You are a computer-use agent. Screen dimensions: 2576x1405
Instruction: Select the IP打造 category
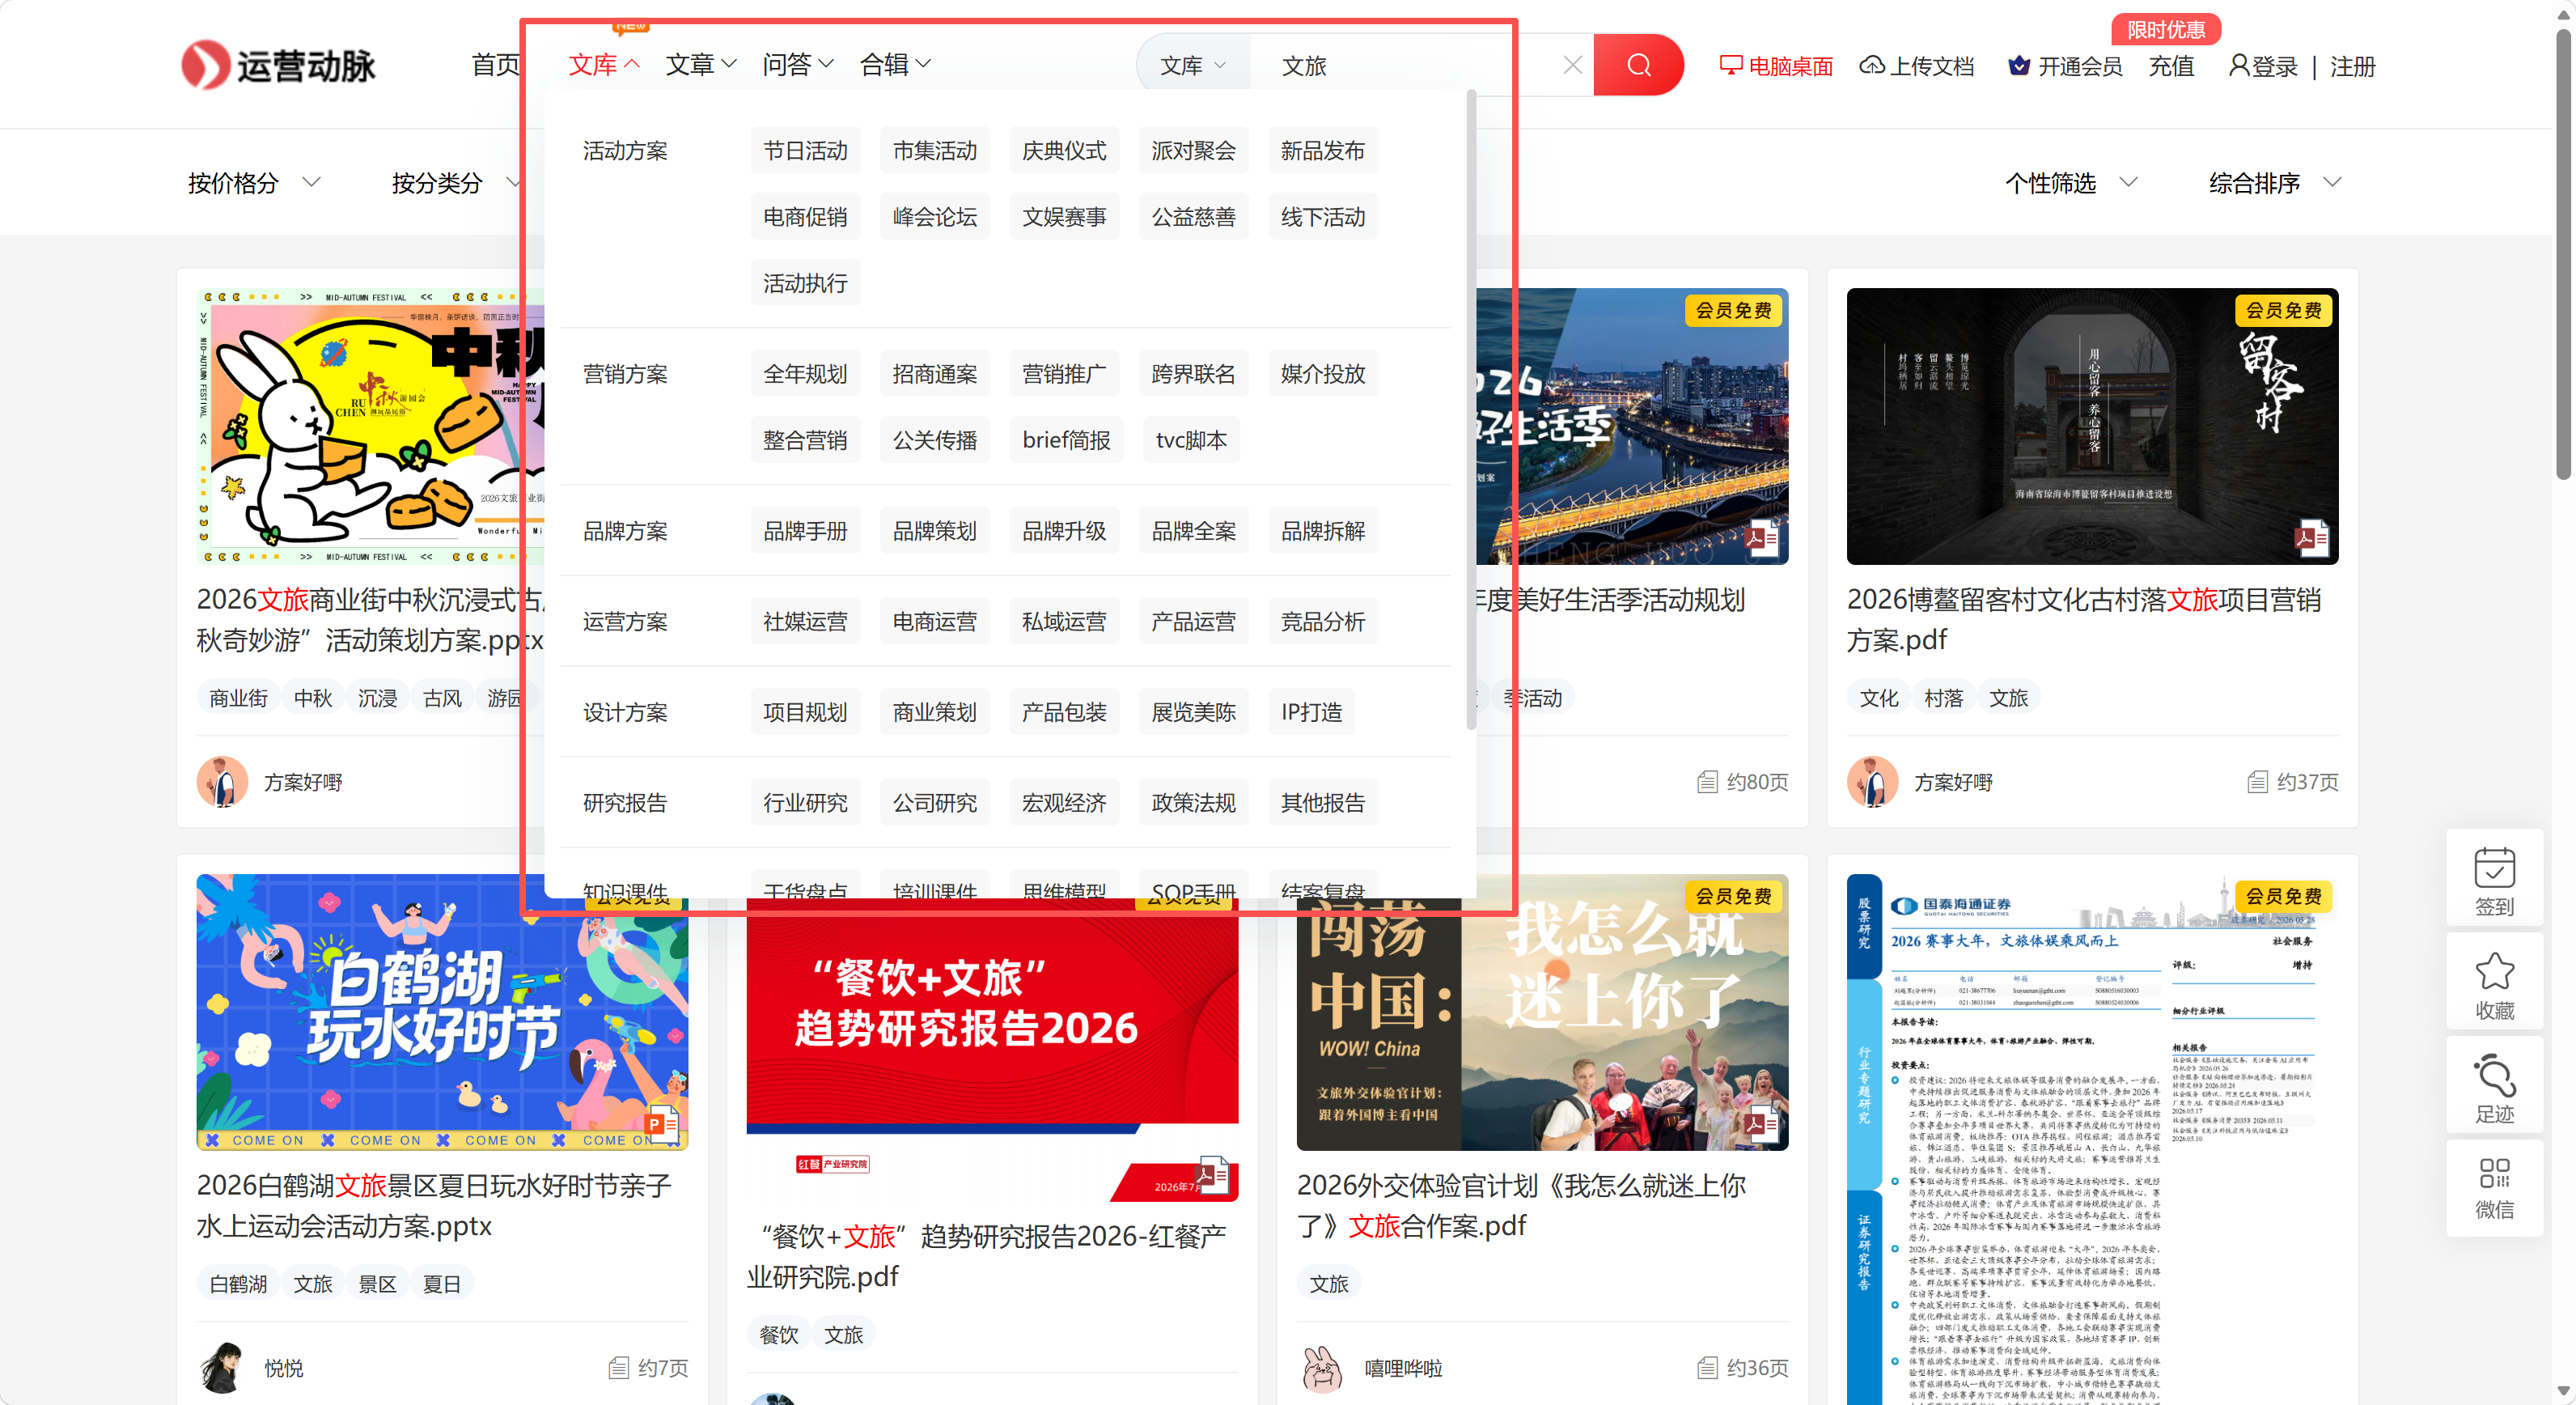click(x=1311, y=712)
